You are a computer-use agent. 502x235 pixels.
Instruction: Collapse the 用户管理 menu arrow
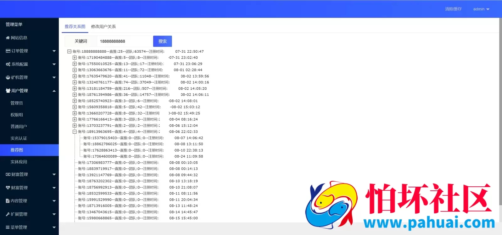[x=54, y=91]
